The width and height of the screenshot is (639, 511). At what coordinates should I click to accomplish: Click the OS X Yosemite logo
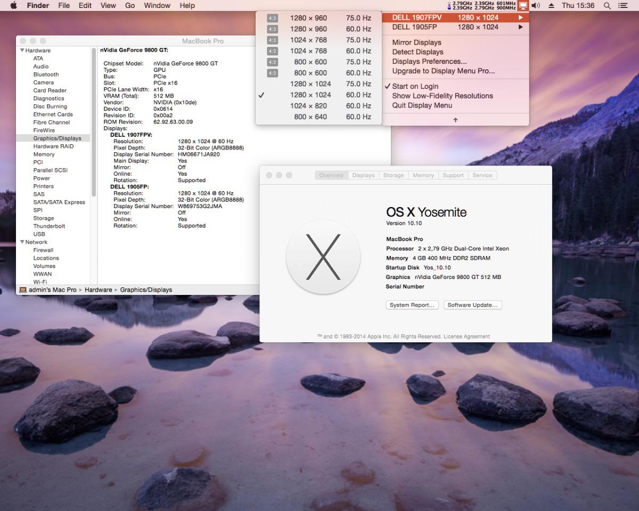pyautogui.click(x=323, y=257)
